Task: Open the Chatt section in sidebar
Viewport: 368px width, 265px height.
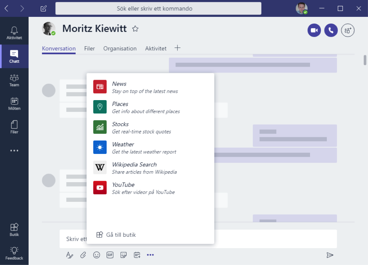Action: (14, 57)
